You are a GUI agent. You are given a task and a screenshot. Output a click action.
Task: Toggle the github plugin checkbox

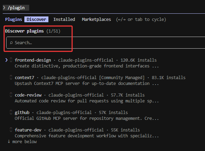click(x=11, y=112)
